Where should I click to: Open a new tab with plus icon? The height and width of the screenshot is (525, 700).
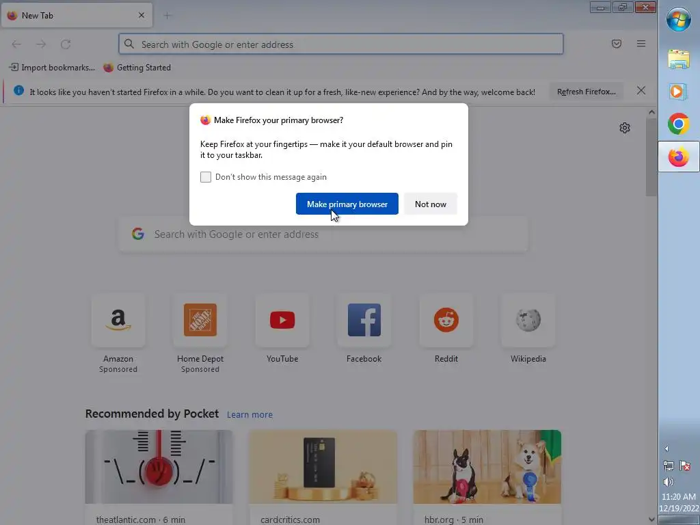167,16
